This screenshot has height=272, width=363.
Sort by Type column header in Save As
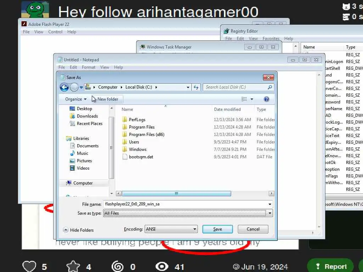click(261, 109)
